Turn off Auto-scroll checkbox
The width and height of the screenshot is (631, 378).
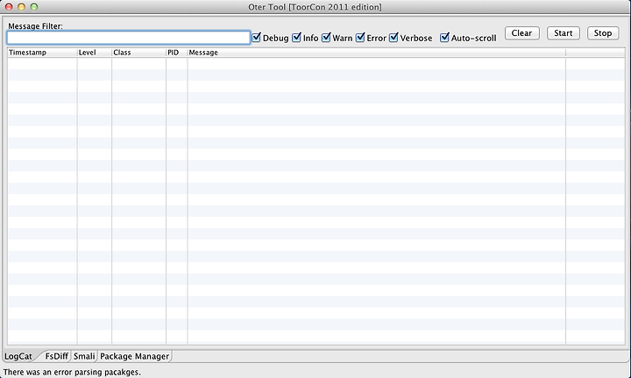coord(444,38)
